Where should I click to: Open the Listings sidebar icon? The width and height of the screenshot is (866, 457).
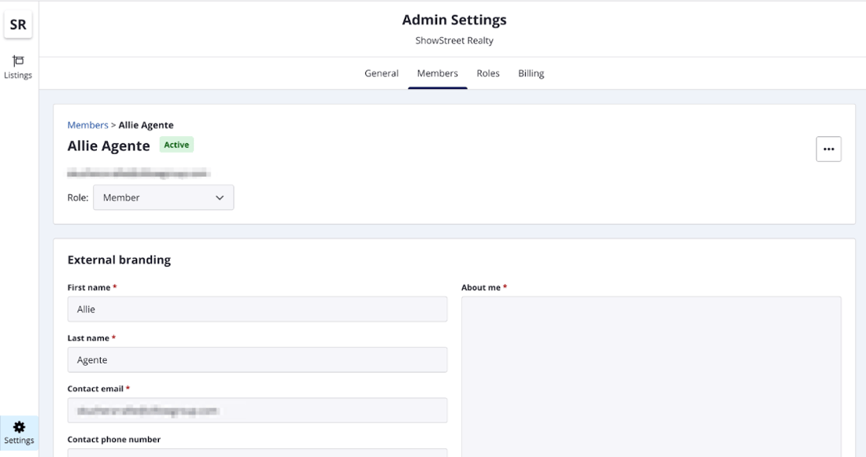[x=17, y=66]
